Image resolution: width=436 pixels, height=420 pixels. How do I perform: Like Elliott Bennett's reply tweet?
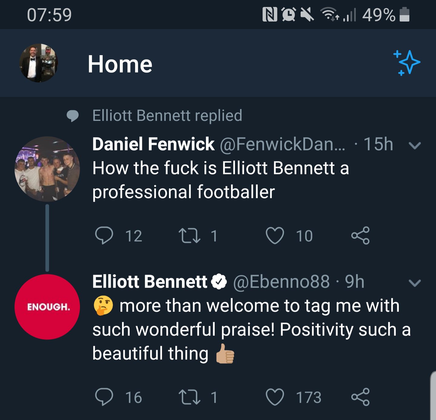coord(275,397)
